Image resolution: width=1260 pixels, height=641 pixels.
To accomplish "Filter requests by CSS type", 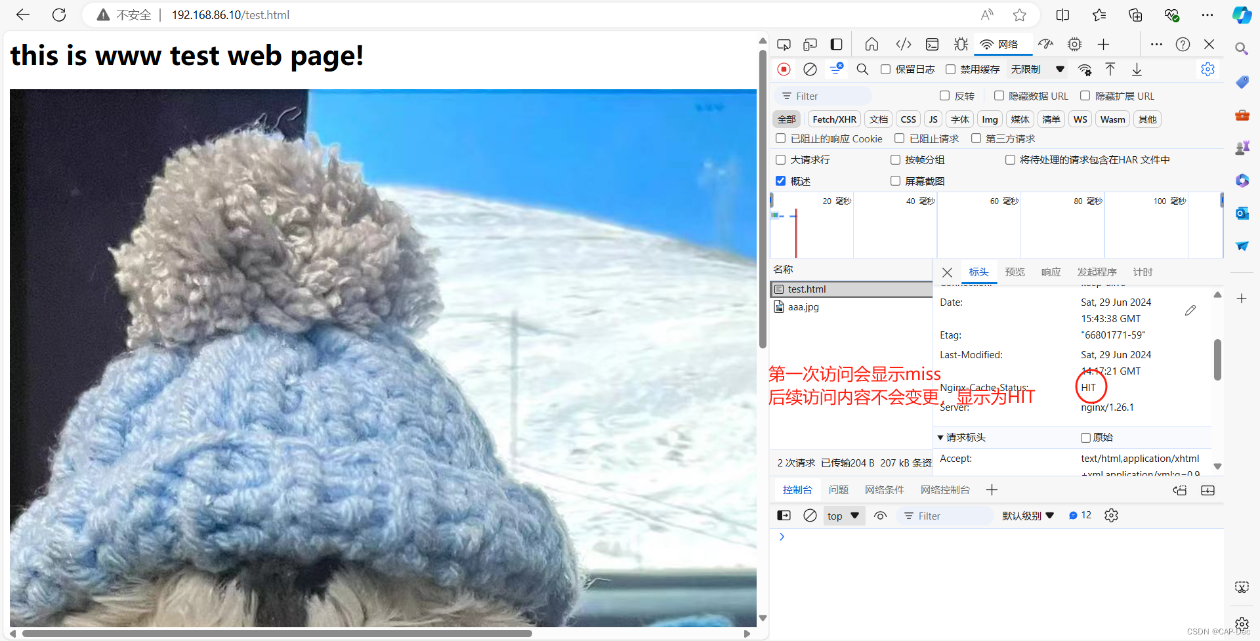I will point(908,119).
